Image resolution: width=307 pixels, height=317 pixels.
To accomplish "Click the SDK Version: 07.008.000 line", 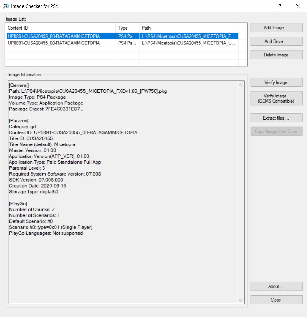I will pyautogui.click(x=36, y=180).
